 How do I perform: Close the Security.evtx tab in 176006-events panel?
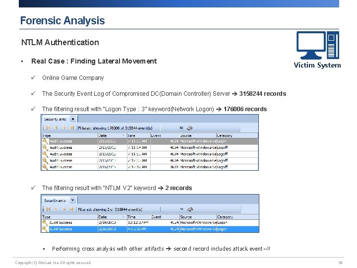tap(73, 119)
